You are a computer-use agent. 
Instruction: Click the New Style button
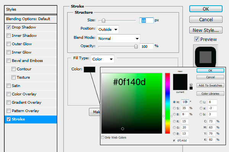pyautogui.click(x=206, y=30)
